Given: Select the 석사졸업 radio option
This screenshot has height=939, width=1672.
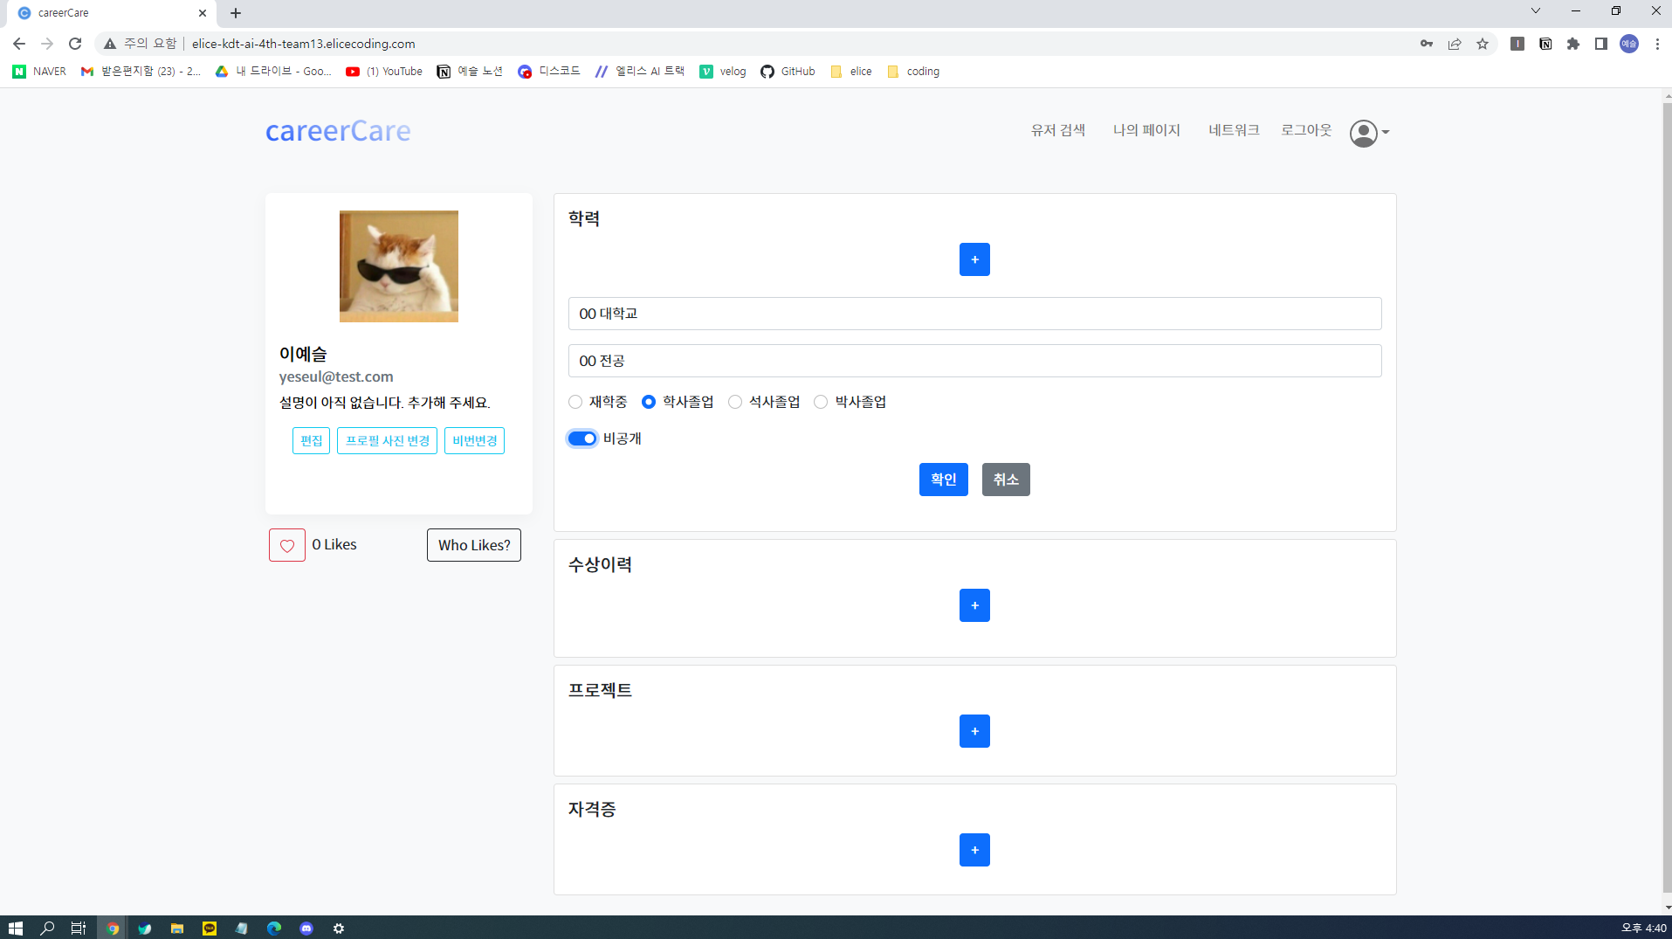Looking at the screenshot, I should click(x=735, y=402).
